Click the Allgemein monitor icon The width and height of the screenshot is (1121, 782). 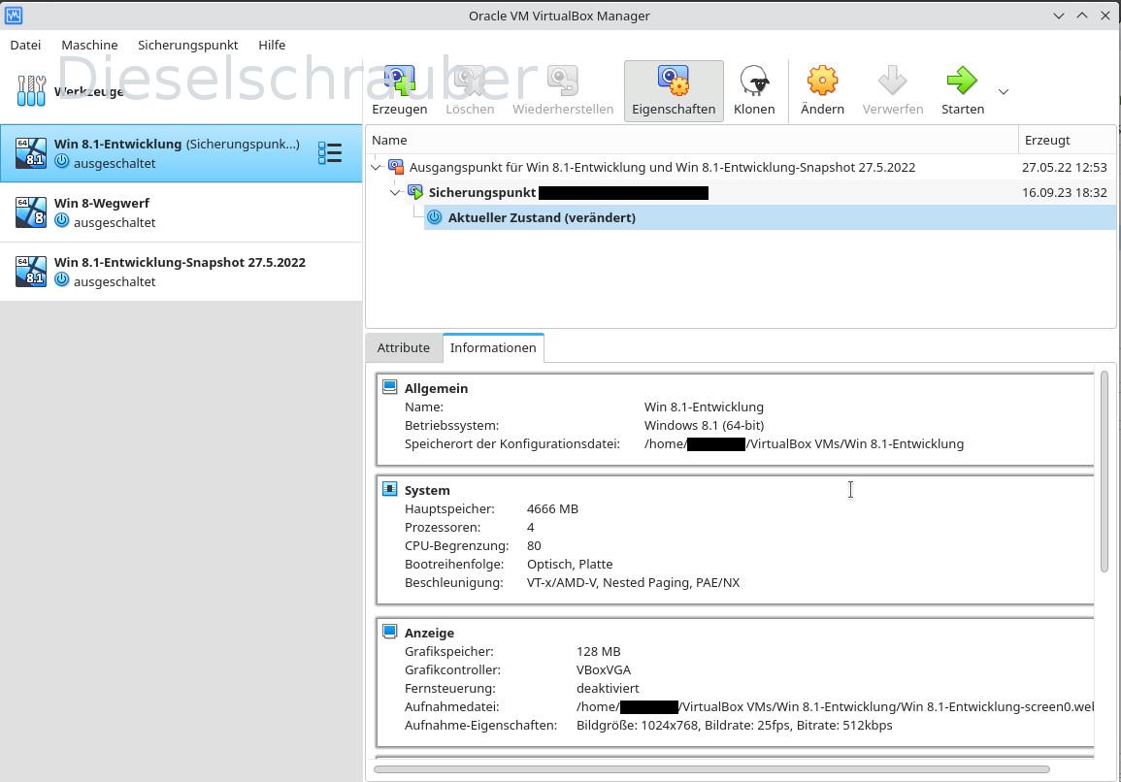click(x=389, y=387)
